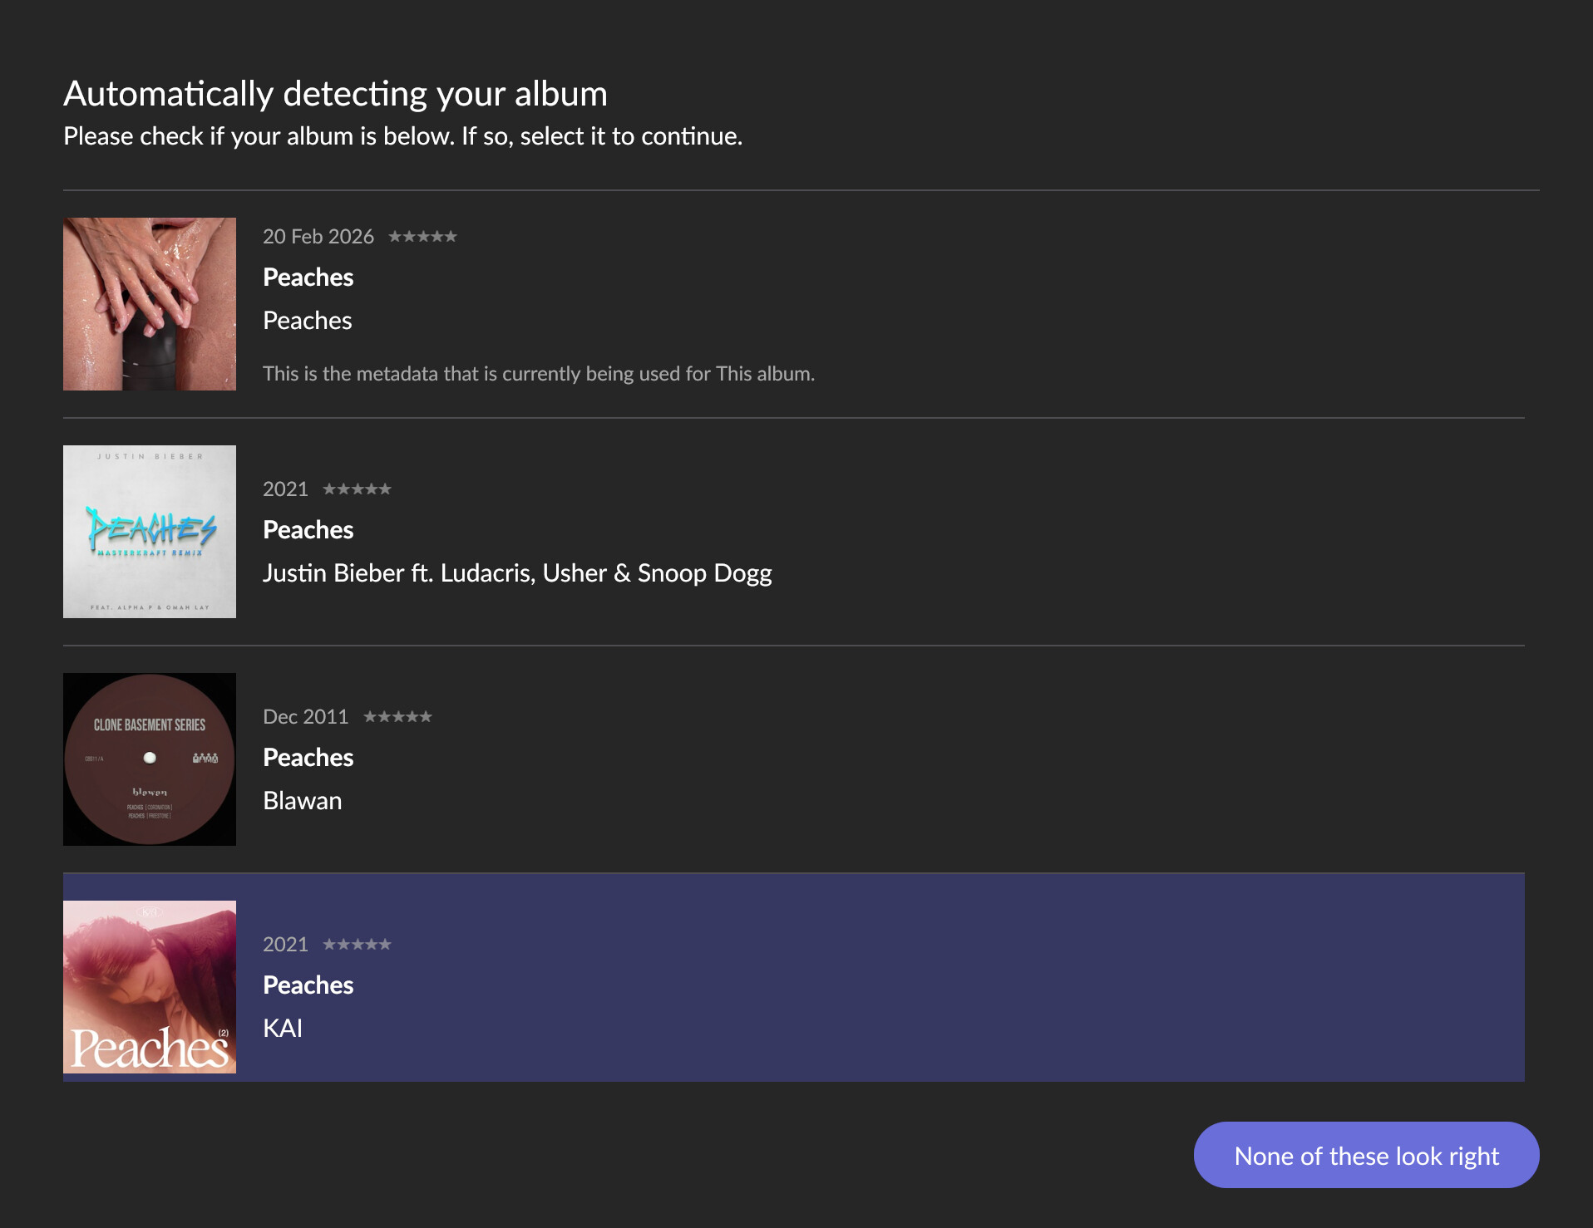Pick the pink KAI Peaches album cover
The width and height of the screenshot is (1593, 1228).
(150, 987)
